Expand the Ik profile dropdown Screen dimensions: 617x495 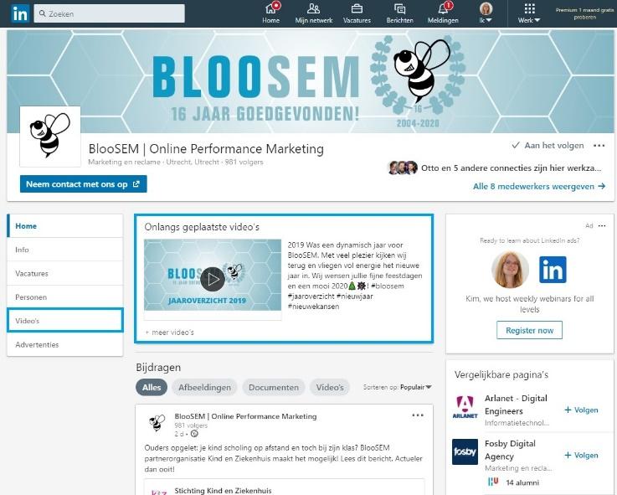tap(486, 13)
